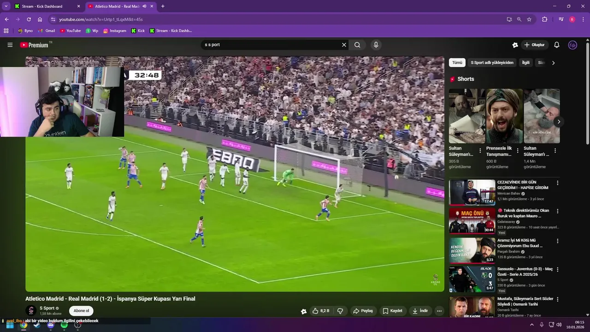Open YouTube notifications bell

click(556, 45)
